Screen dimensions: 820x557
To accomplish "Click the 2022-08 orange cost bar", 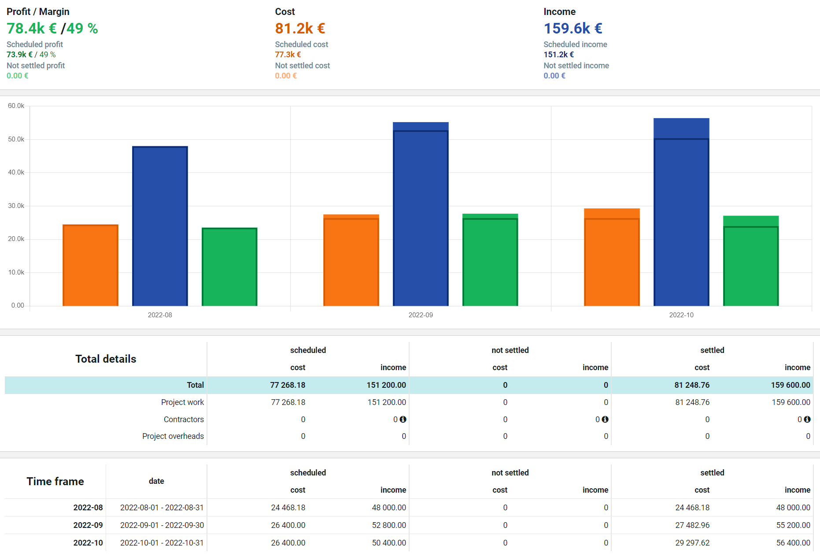I will click(90, 265).
